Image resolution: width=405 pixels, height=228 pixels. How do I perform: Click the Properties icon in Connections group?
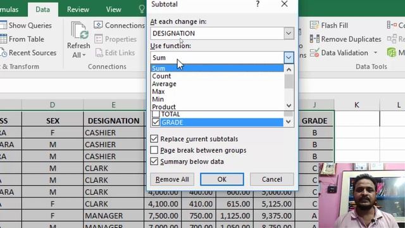tap(98, 39)
